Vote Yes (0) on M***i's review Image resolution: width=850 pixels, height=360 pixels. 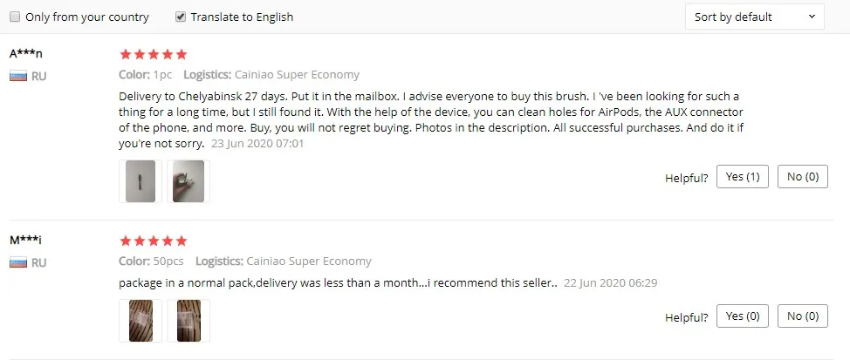(742, 316)
